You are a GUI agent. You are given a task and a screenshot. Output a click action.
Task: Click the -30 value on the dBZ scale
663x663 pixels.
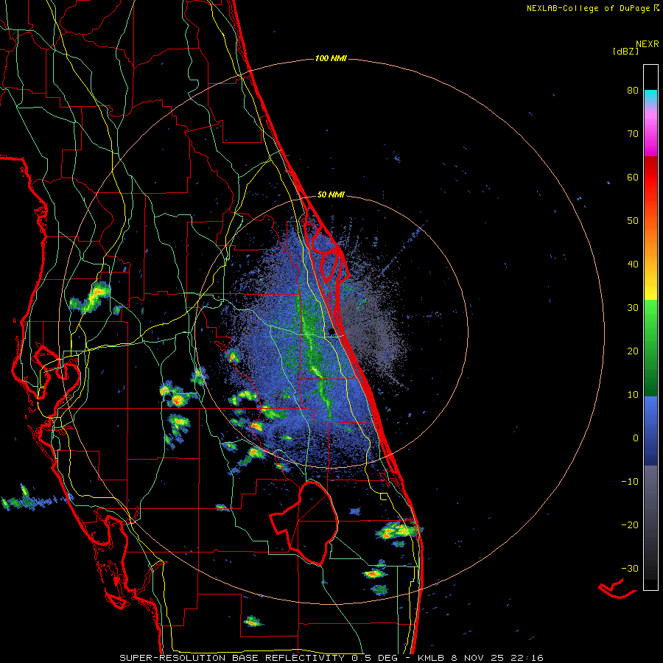pos(630,568)
